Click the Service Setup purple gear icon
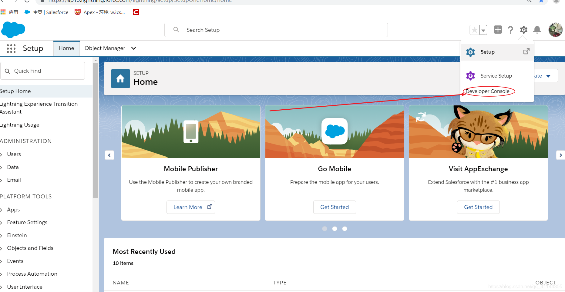This screenshot has height=292, width=565. pos(470,76)
